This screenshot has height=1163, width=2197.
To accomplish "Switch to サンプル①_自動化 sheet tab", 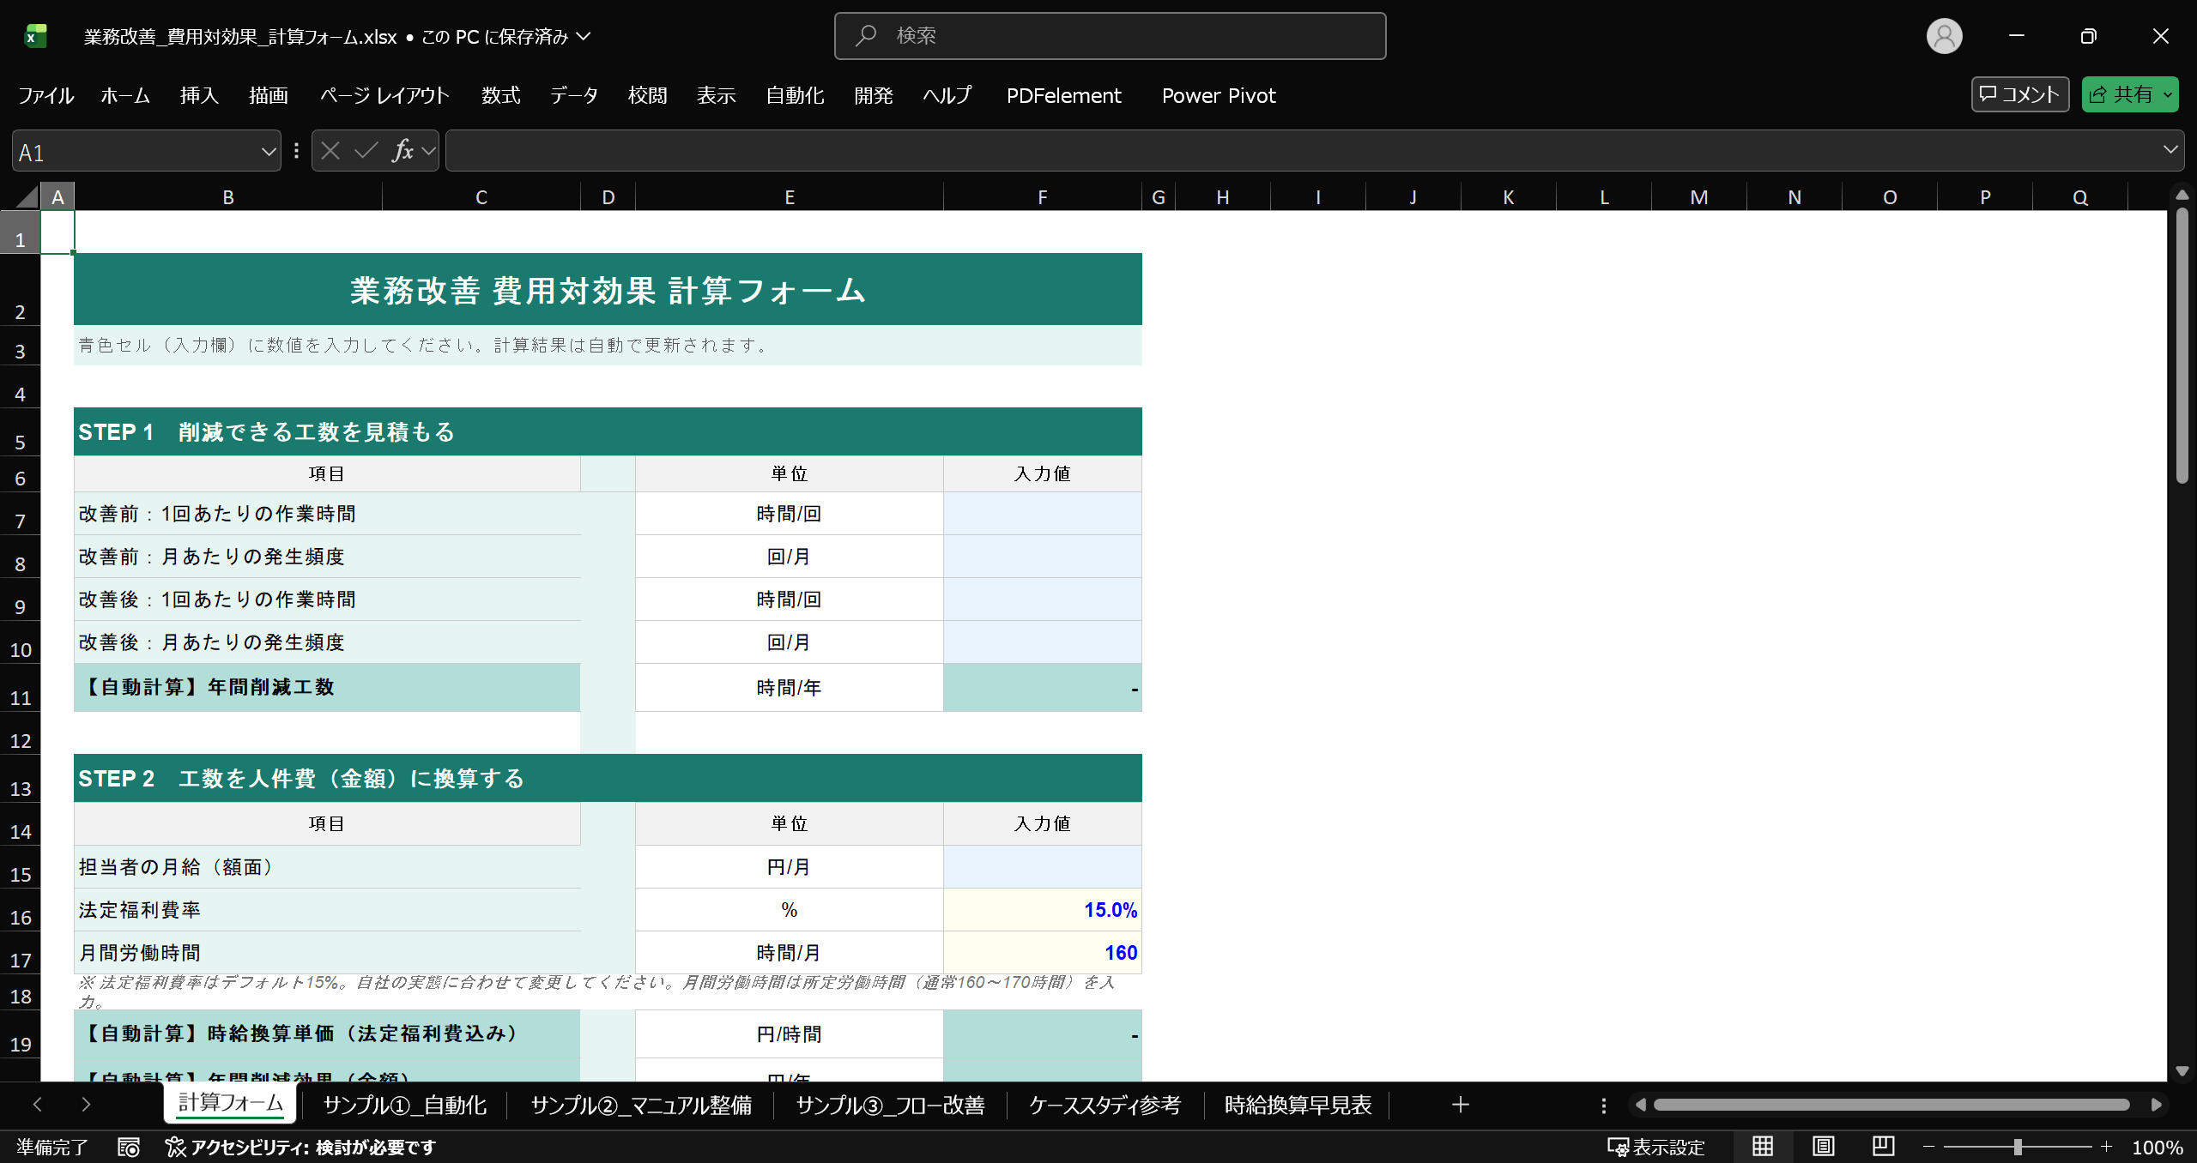I will 404,1105.
